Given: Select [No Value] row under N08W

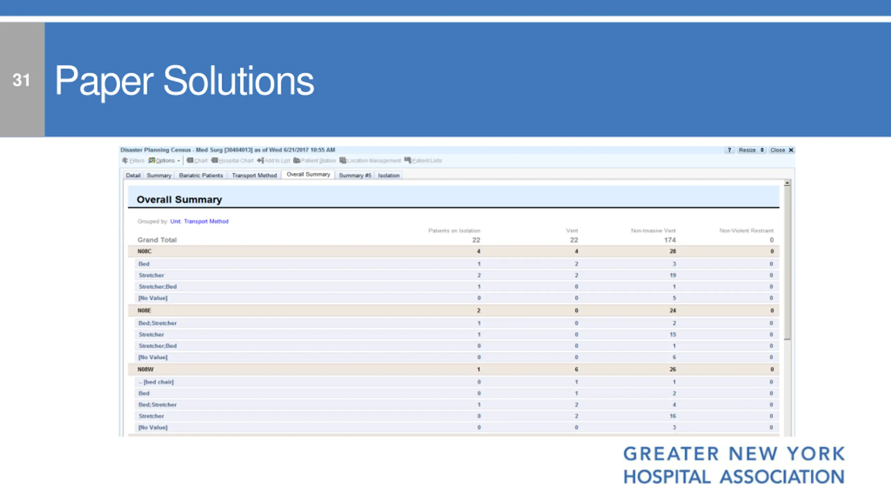Looking at the screenshot, I should 457,428.
